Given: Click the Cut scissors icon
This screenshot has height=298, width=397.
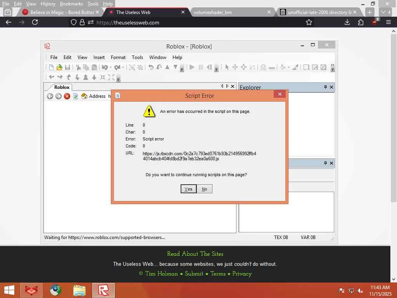Looking at the screenshot, I should tap(78, 67).
